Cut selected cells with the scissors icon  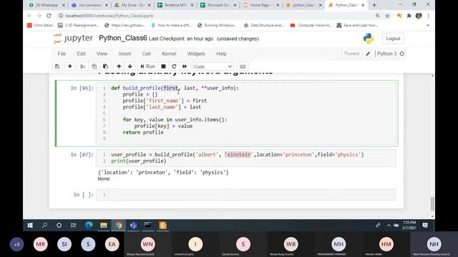click(83, 66)
